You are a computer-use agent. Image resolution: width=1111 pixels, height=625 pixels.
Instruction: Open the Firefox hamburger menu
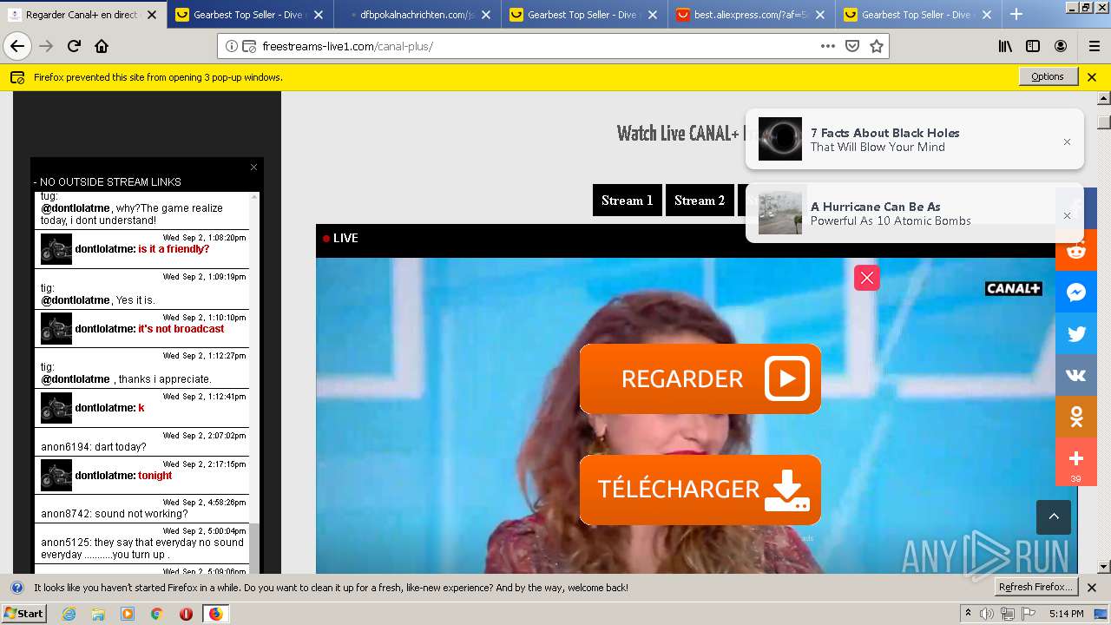(x=1094, y=46)
